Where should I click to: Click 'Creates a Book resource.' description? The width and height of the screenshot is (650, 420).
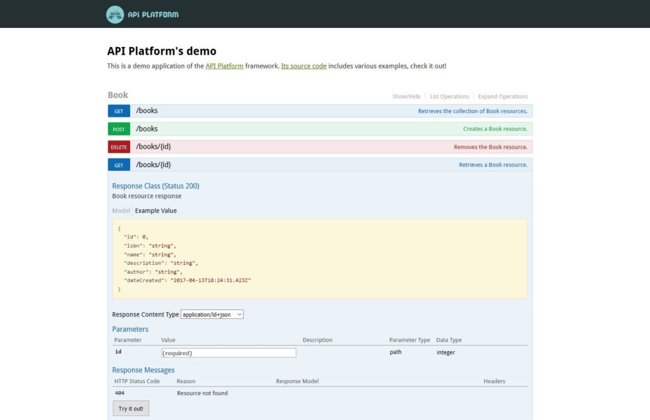tap(495, 128)
